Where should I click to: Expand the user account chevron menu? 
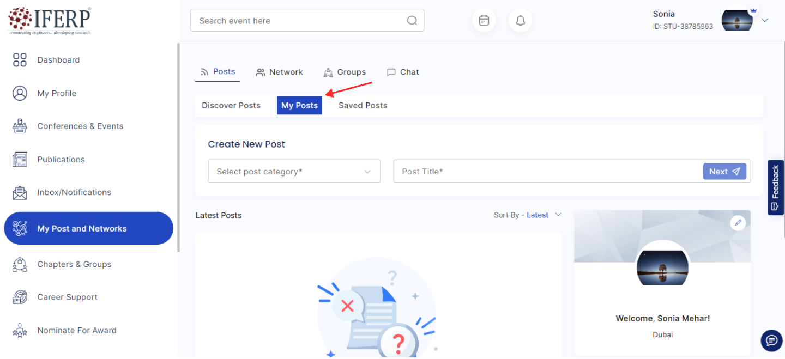pyautogui.click(x=765, y=20)
